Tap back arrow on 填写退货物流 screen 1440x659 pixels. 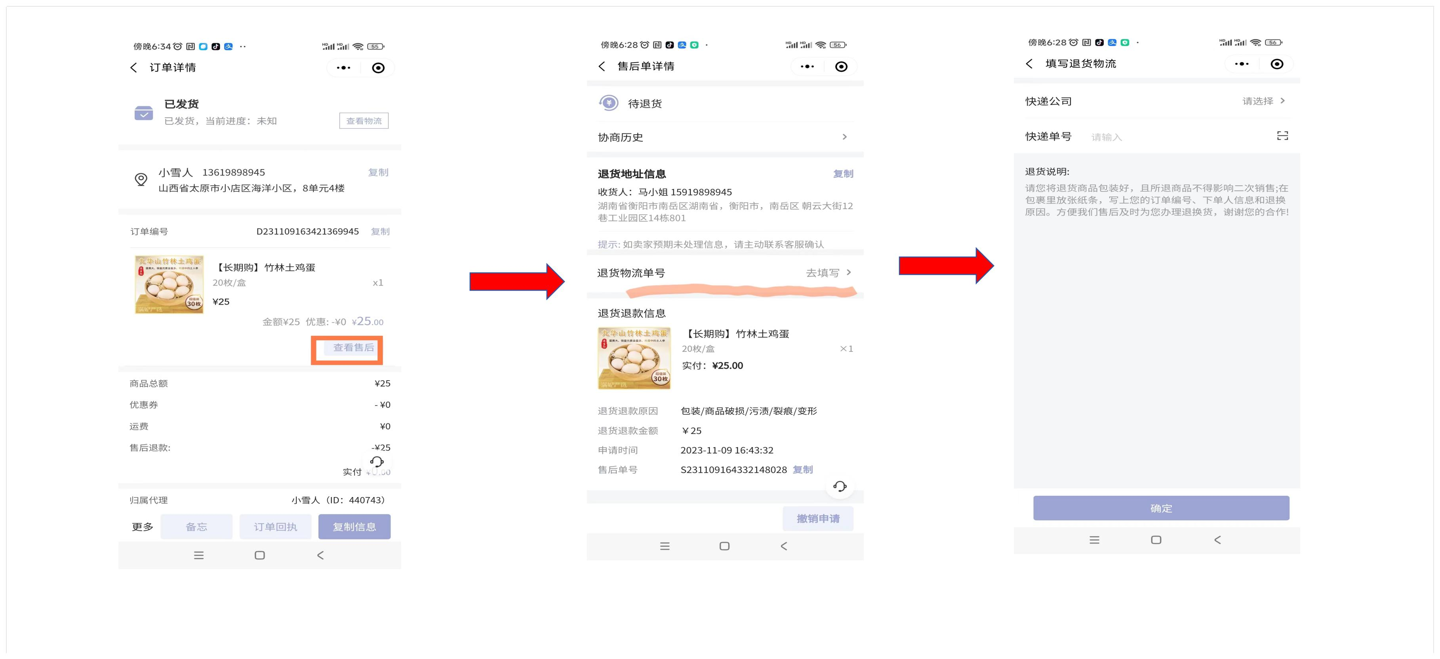click(x=1029, y=64)
